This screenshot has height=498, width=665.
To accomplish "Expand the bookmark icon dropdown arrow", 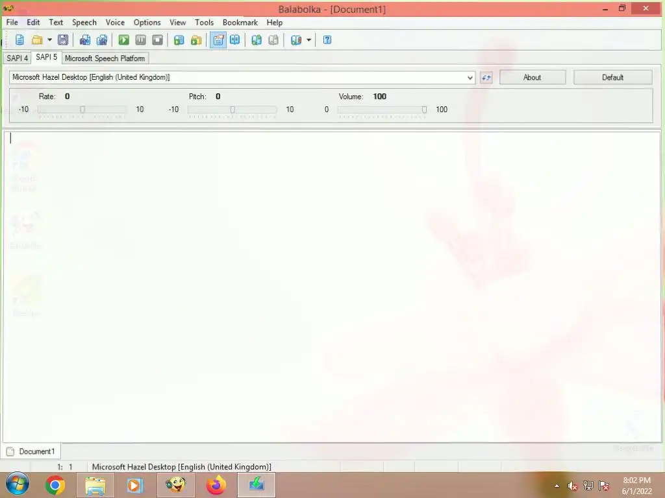I will tap(308, 40).
